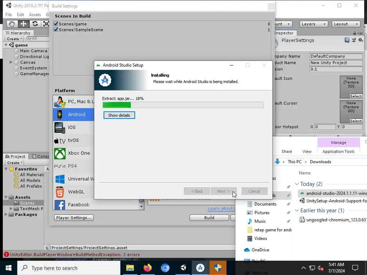Viewport: 367px width, 275px height.
Task: Select the Rotate tool in Unity toolbar
Action: 35,24
